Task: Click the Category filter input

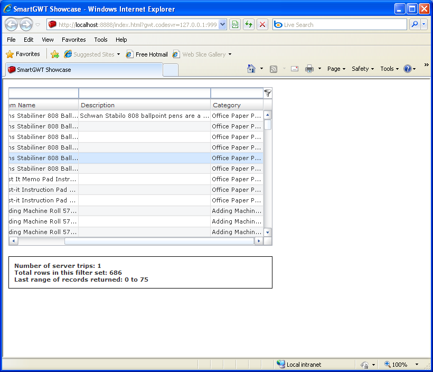Action: pyautogui.click(x=237, y=93)
